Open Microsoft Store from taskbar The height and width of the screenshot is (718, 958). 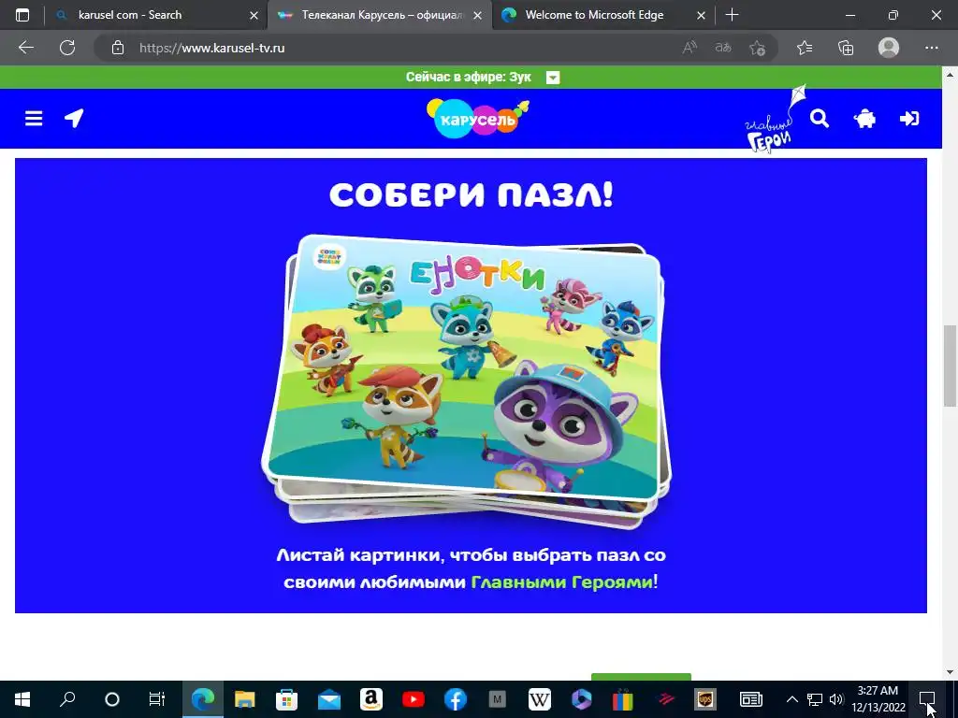pos(286,699)
